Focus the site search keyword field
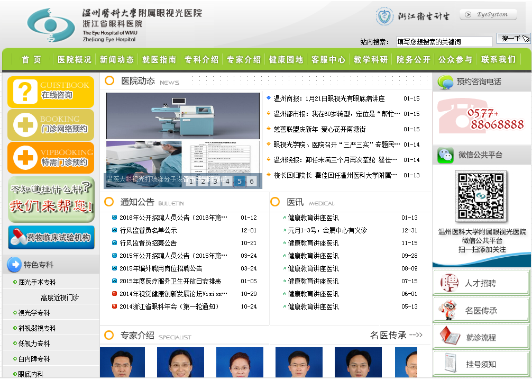Image resolution: width=532 pixels, height=379 pixels. point(444,42)
